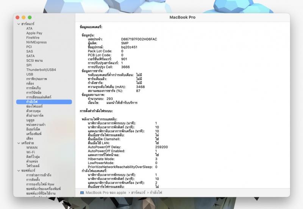The height and width of the screenshot is (209, 303).
Task: Click the serial number value D867197F002H06FAC
Action: pos(139,39)
